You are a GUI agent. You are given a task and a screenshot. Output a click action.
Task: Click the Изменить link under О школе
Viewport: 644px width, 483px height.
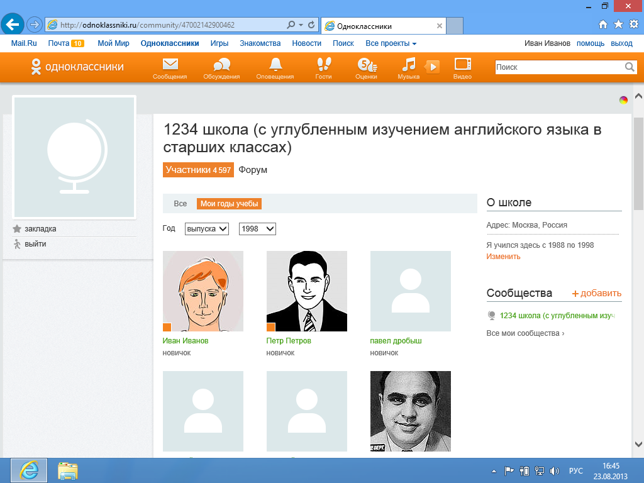click(x=503, y=257)
